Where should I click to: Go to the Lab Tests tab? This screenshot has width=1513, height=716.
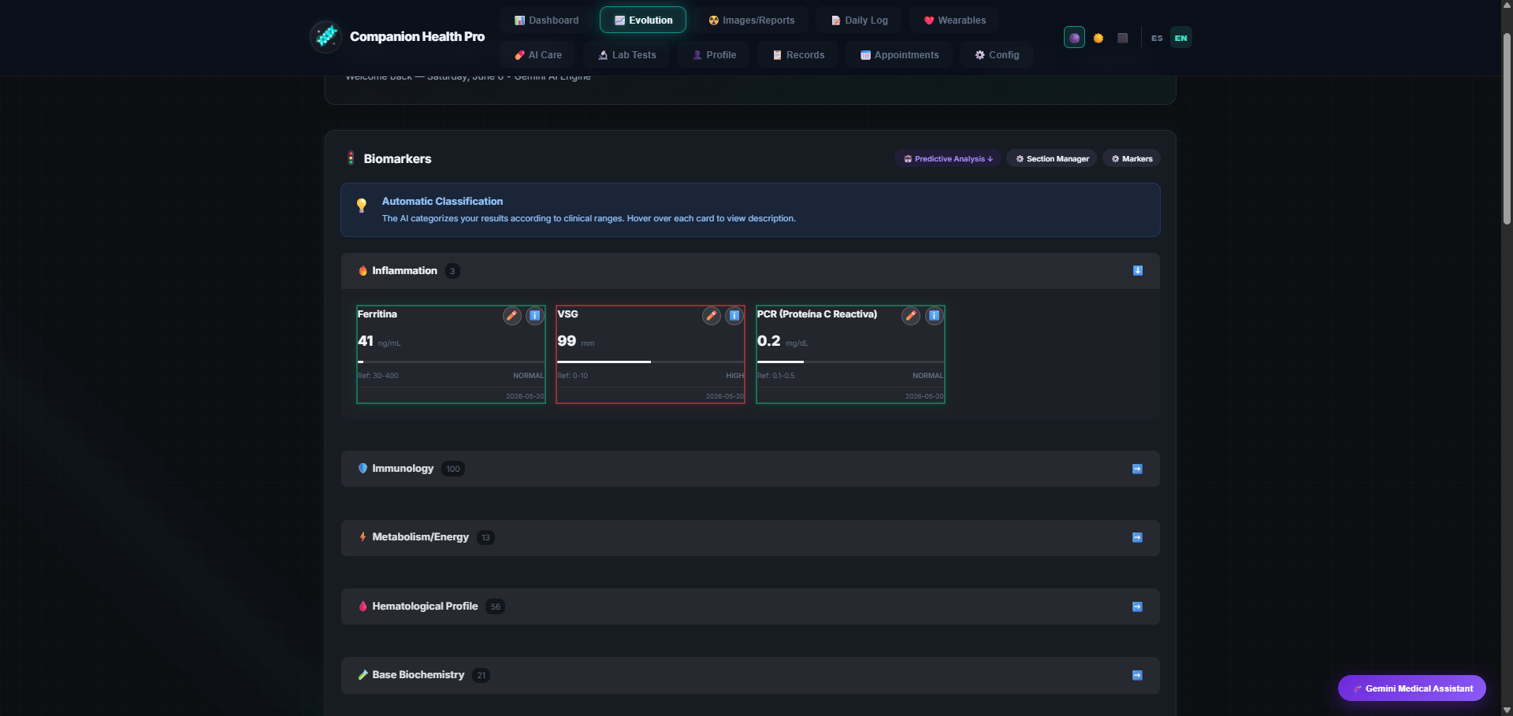(x=627, y=55)
